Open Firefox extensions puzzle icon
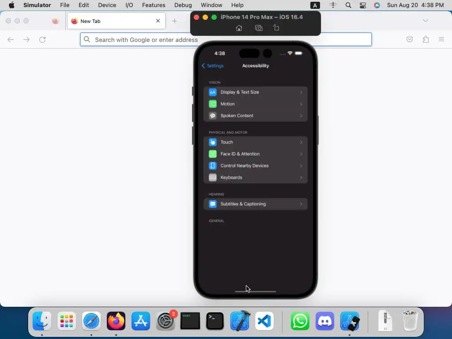 click(426, 39)
